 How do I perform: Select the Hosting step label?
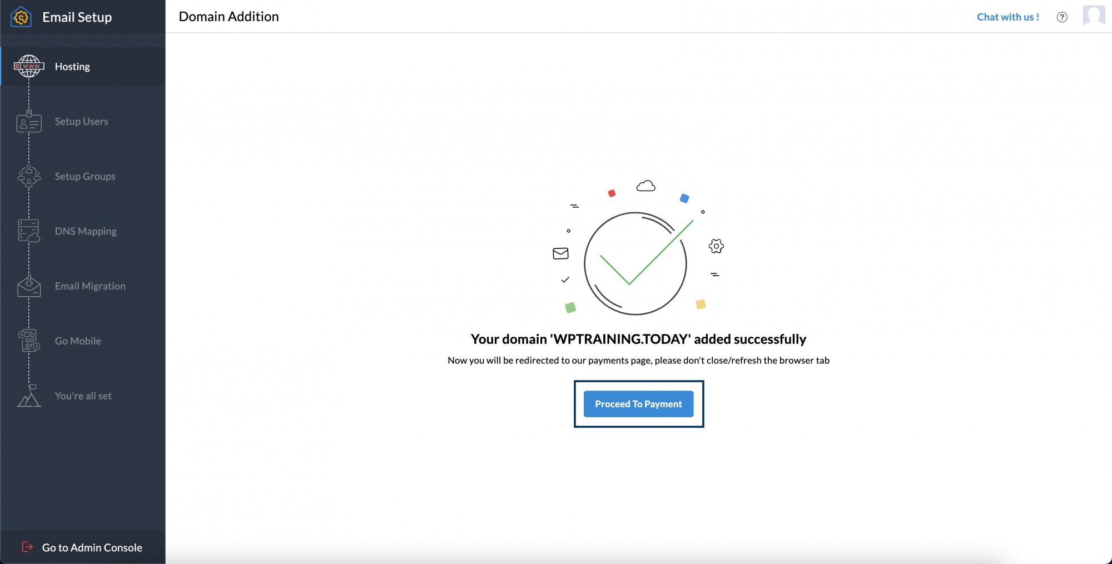pos(72,67)
